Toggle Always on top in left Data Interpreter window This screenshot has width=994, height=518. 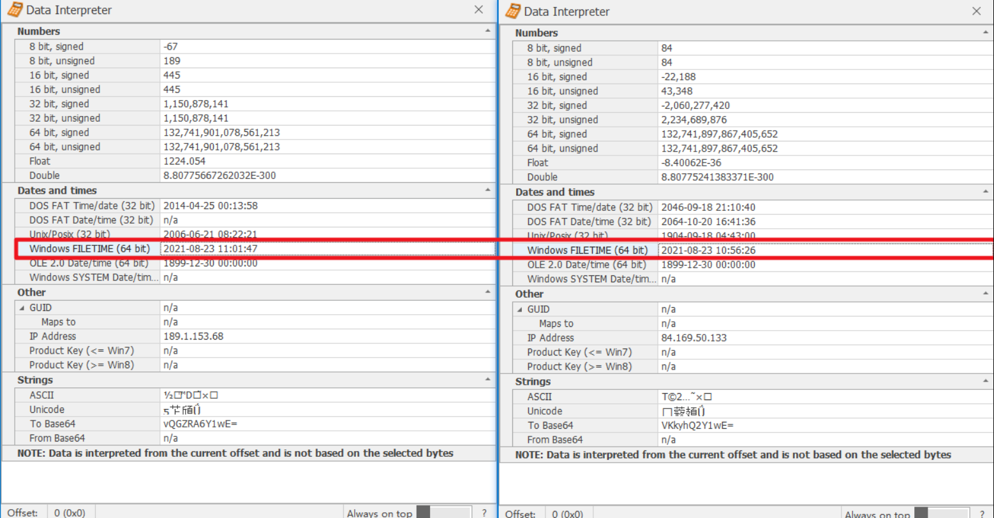(x=444, y=512)
